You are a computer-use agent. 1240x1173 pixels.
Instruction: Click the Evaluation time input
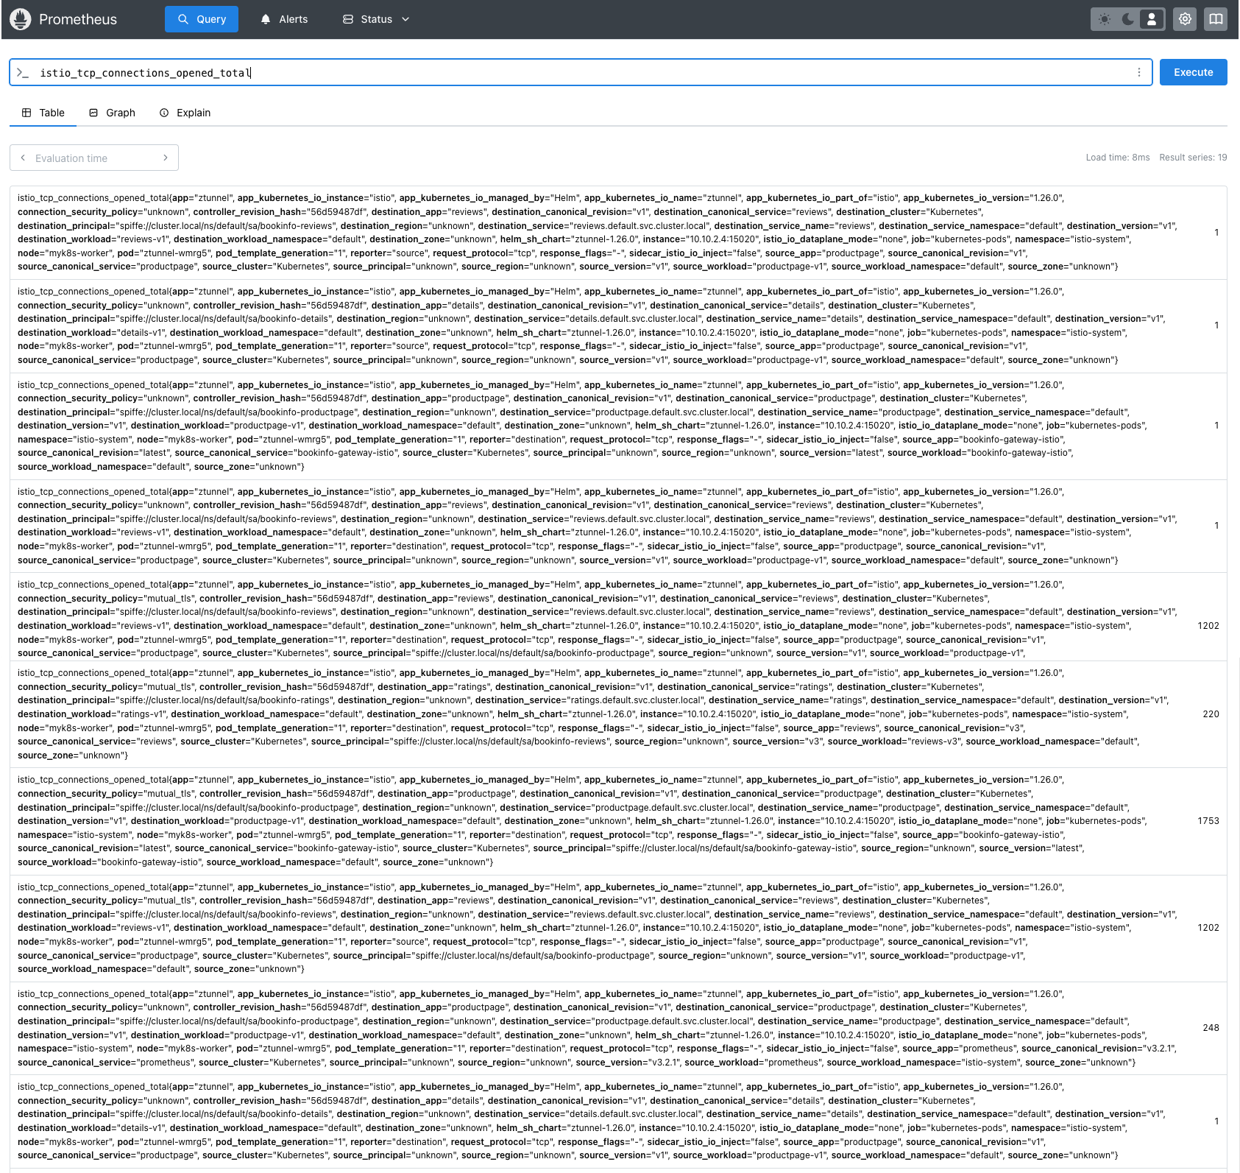coord(94,158)
